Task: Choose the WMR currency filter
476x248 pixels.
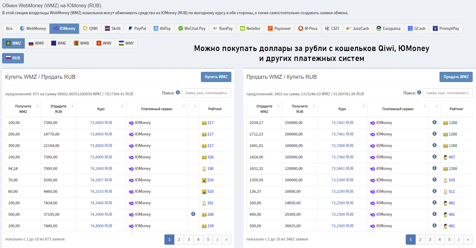Action: coord(36,43)
